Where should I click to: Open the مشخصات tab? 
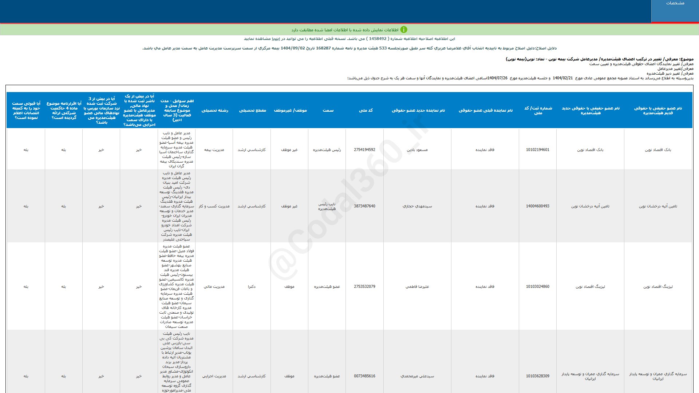pos(675,3)
